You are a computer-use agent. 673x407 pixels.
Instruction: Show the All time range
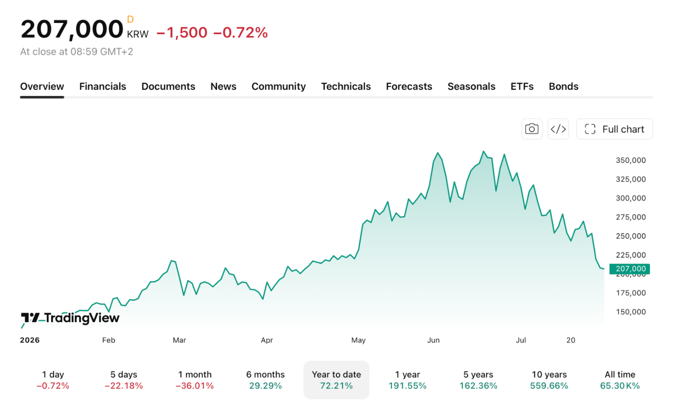[620, 380]
